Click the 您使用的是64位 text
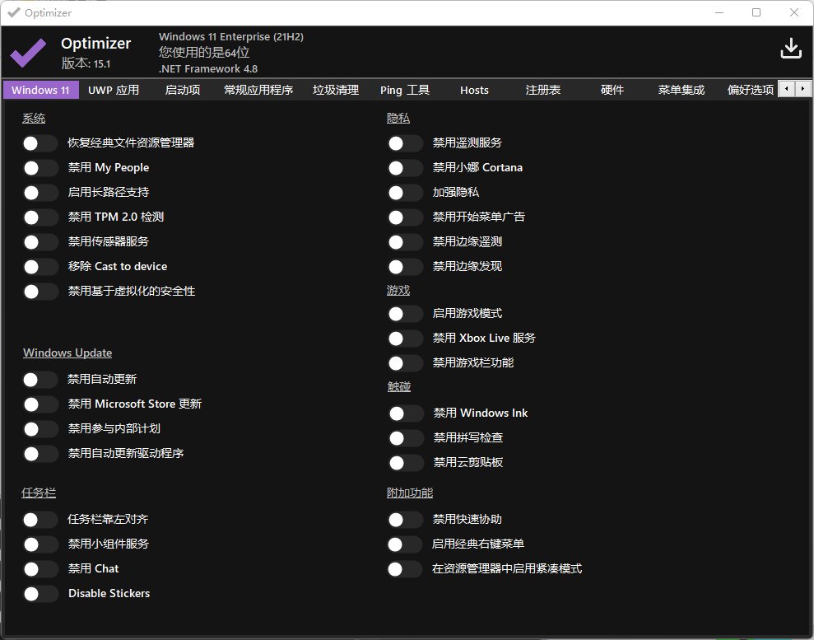814x640 pixels. pos(204,53)
